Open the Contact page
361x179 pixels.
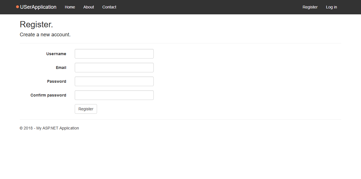[x=109, y=7]
